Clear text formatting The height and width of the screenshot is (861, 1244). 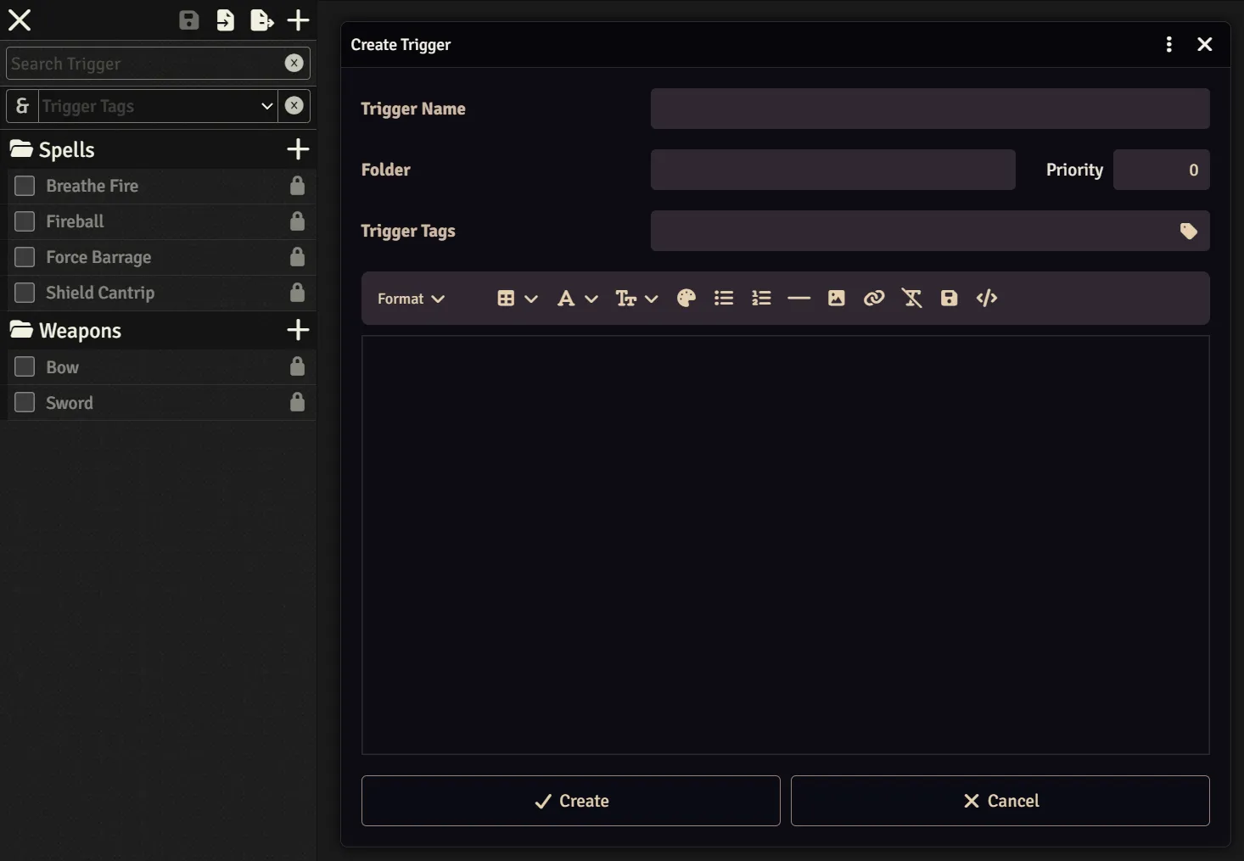tap(912, 299)
